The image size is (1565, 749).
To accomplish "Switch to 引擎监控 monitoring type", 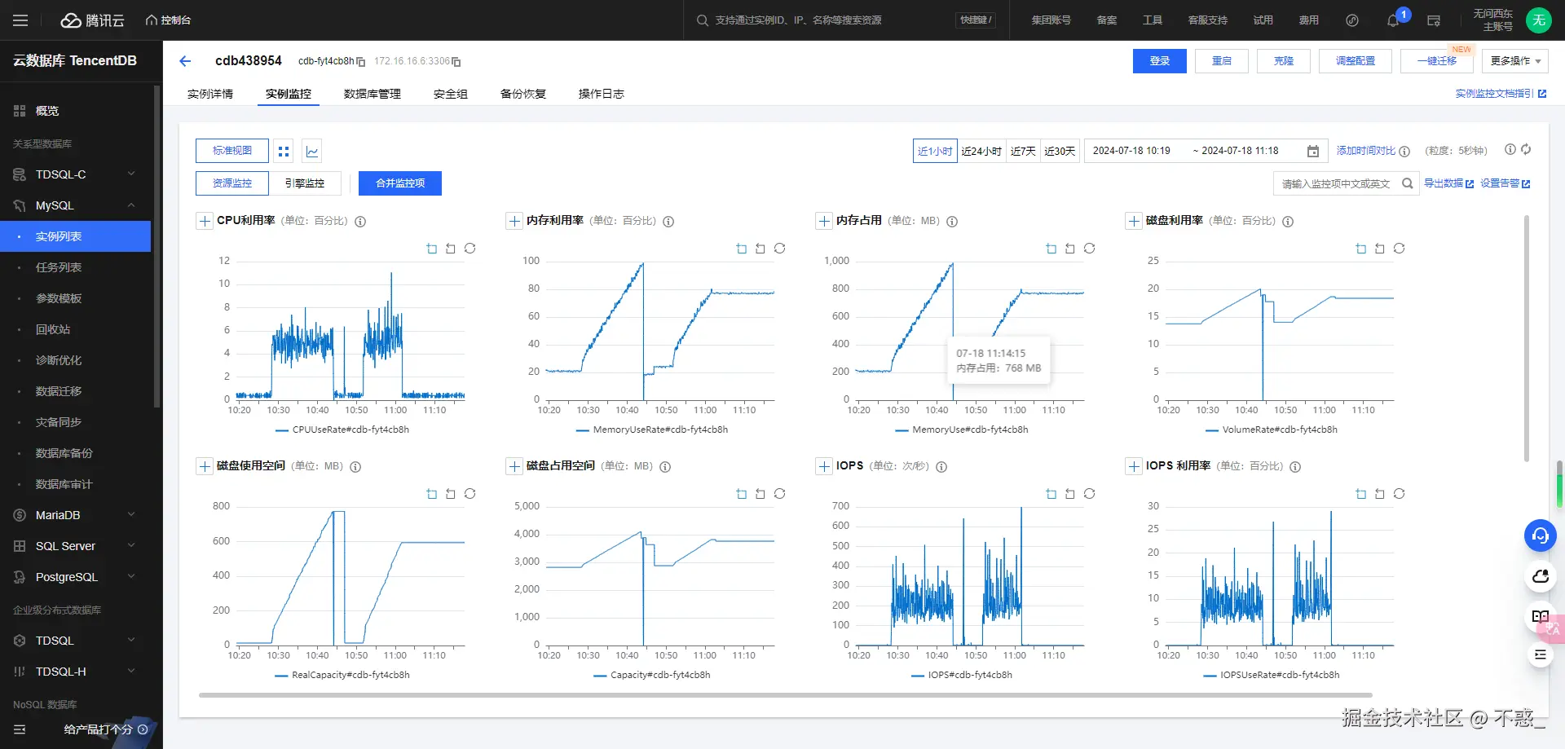I will [305, 183].
